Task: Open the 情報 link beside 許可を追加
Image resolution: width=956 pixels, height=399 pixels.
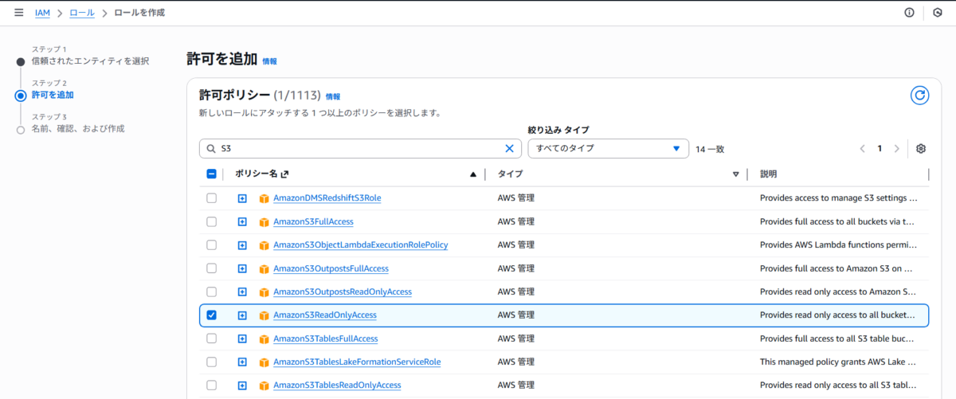Action: pyautogui.click(x=270, y=61)
